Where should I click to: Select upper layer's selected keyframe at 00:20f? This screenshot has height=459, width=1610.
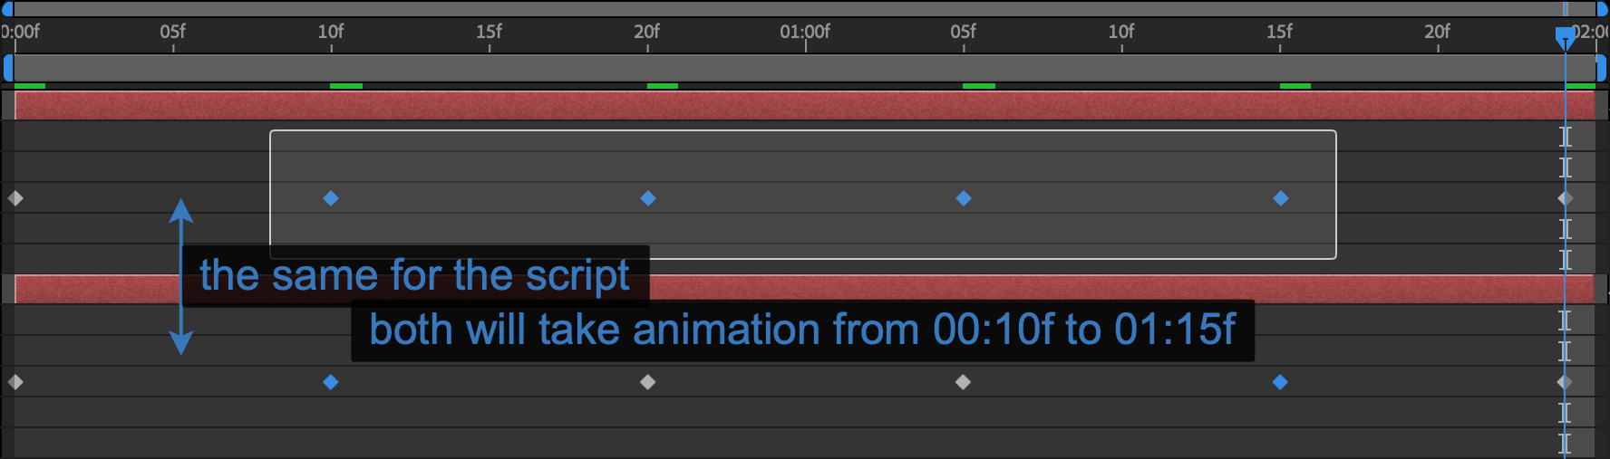648,198
